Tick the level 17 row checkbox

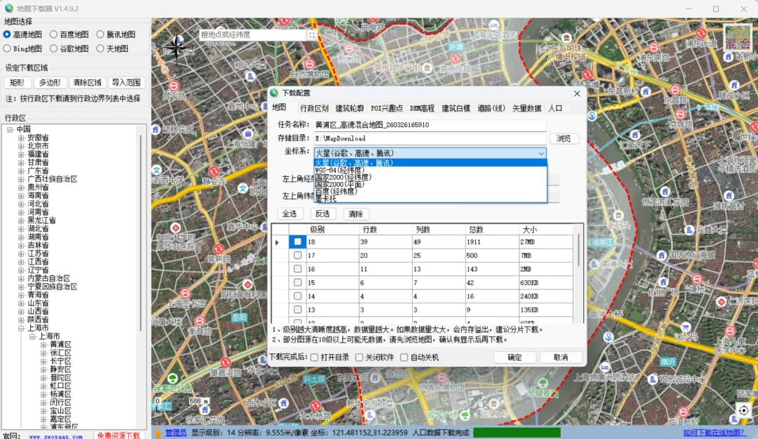pos(298,255)
